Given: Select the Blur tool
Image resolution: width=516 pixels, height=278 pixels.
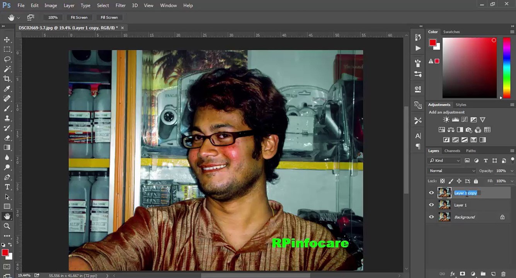Looking at the screenshot, I should pos(7,158).
